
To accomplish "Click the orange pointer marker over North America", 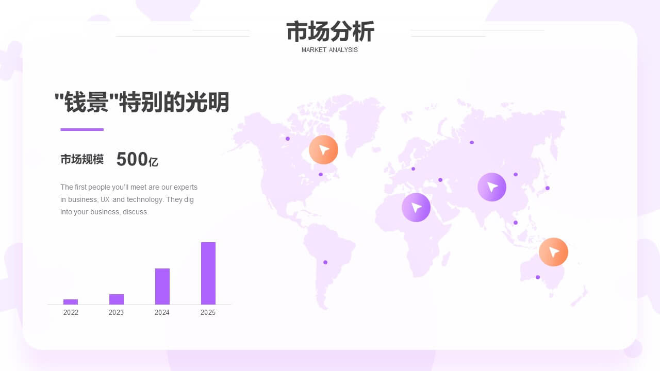I will pyautogui.click(x=323, y=150).
